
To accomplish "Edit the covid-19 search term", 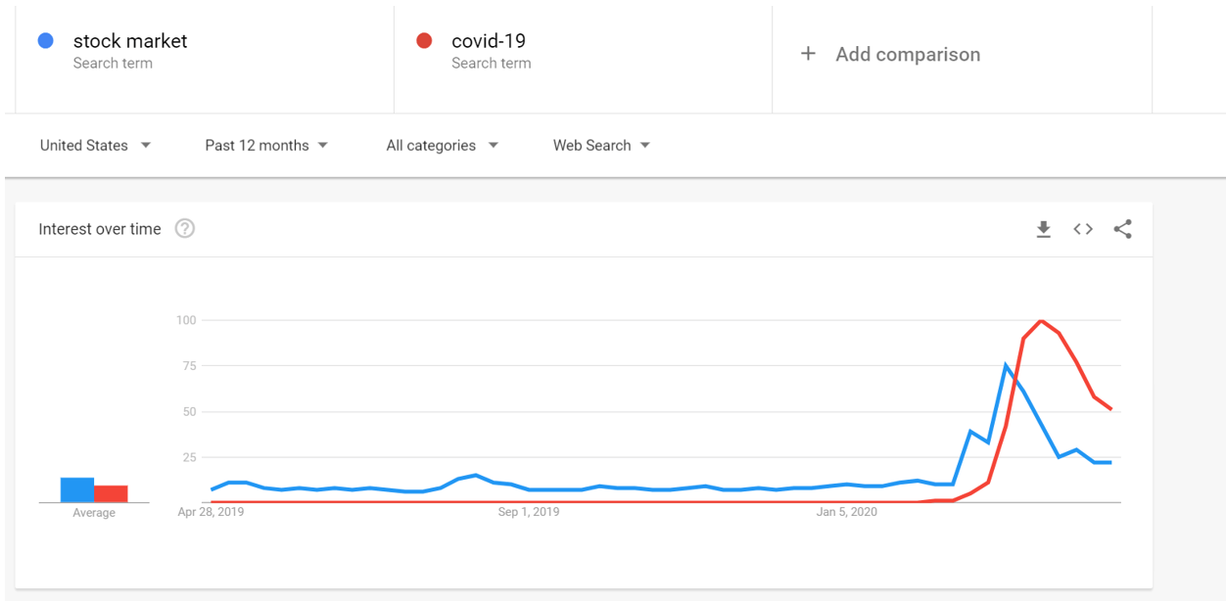I will coord(489,41).
